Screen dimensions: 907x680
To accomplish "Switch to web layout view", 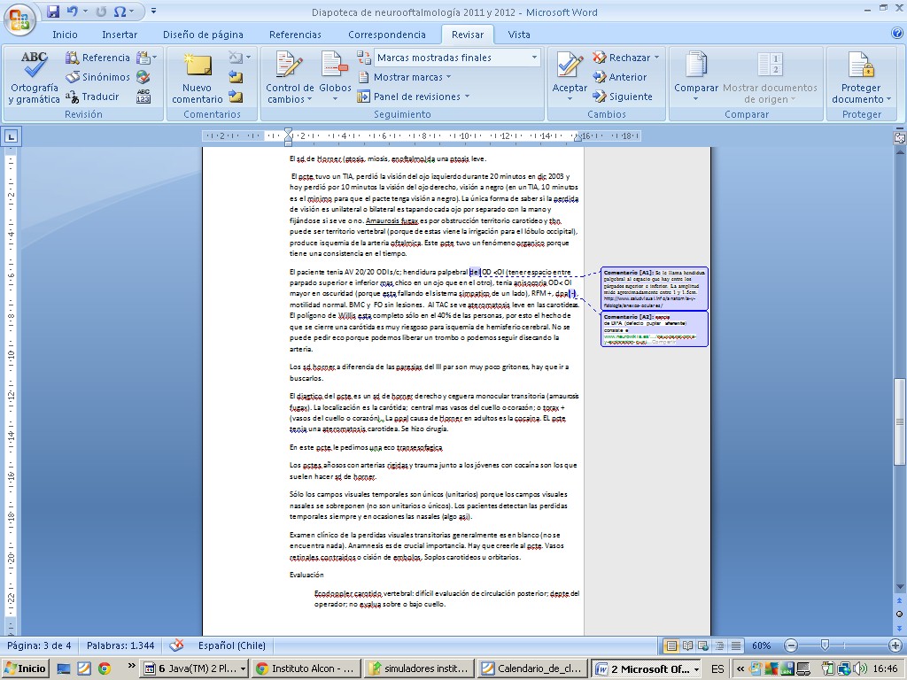I will (x=702, y=645).
